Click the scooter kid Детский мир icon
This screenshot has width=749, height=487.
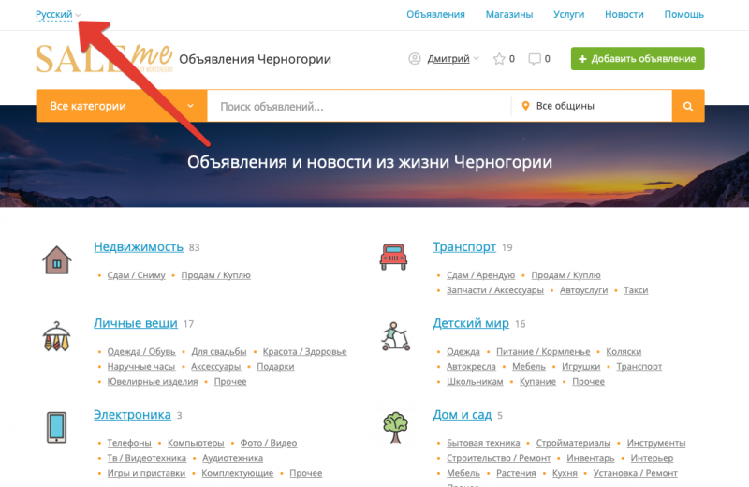click(395, 335)
